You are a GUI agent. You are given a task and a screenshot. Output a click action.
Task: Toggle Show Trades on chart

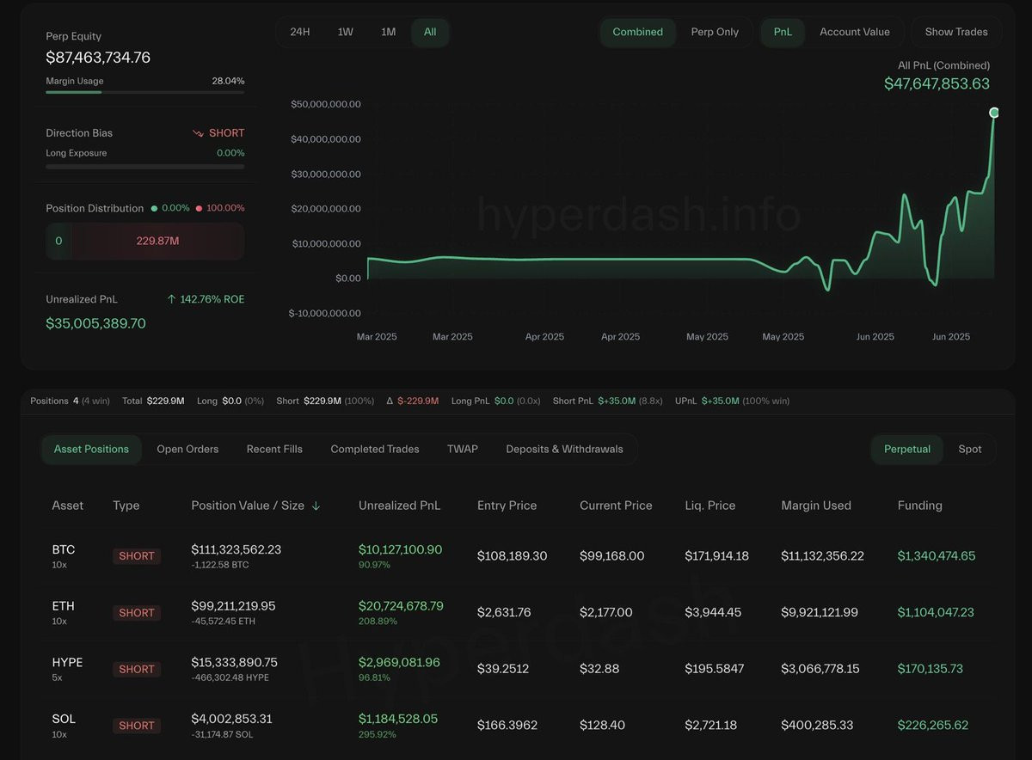pos(956,32)
